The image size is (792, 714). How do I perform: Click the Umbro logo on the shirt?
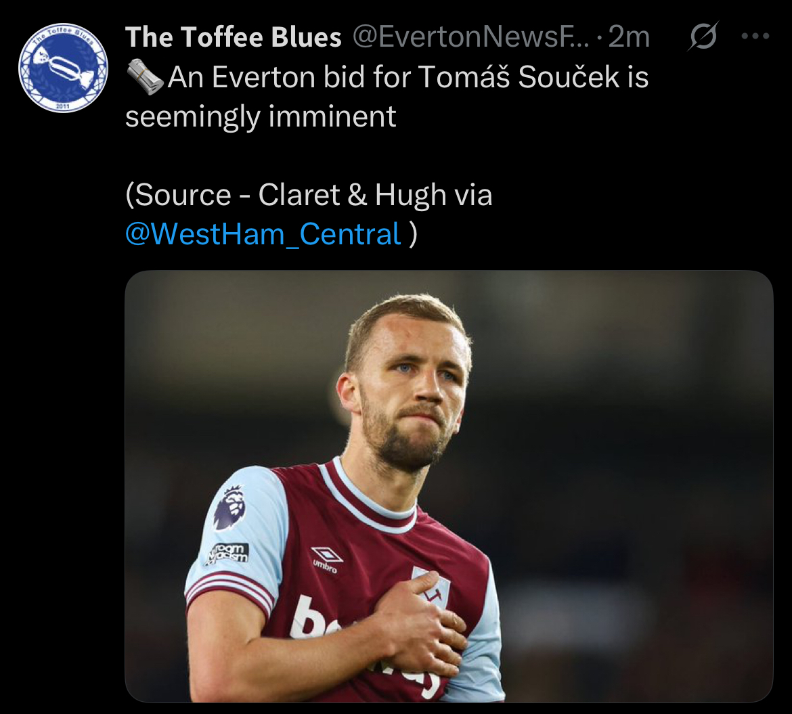326,559
